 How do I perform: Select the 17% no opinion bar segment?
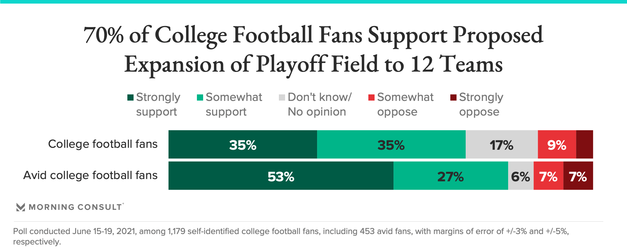point(501,145)
